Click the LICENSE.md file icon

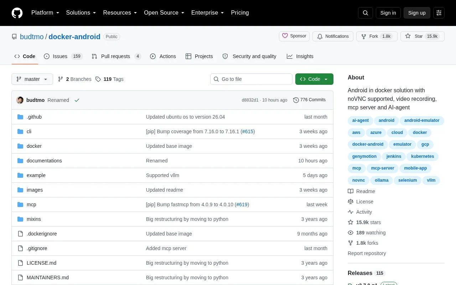pyautogui.click(x=20, y=263)
